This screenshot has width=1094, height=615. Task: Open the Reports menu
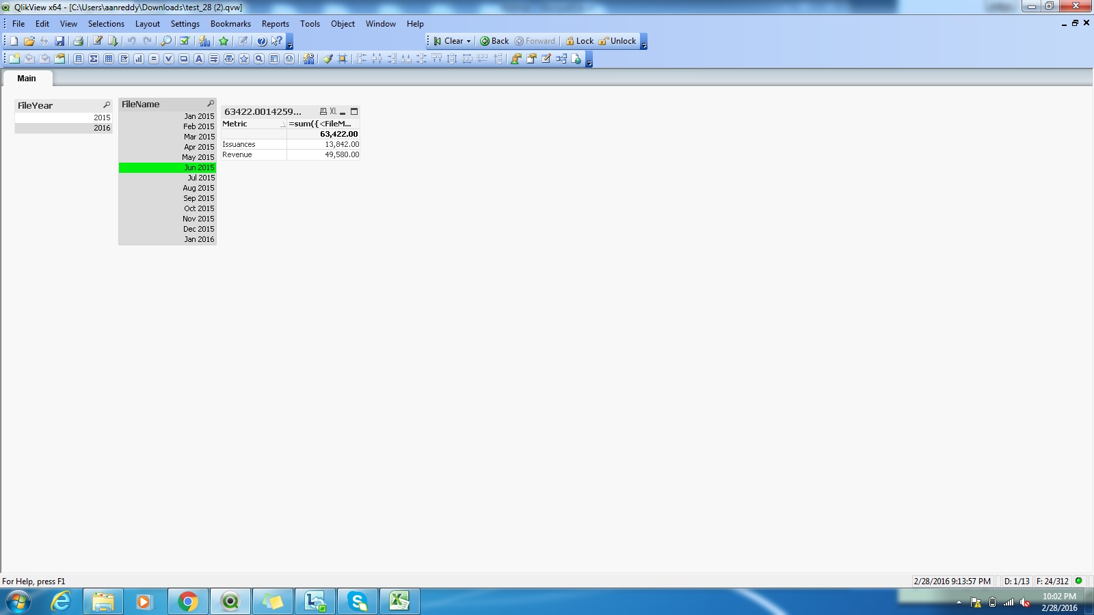[276, 24]
